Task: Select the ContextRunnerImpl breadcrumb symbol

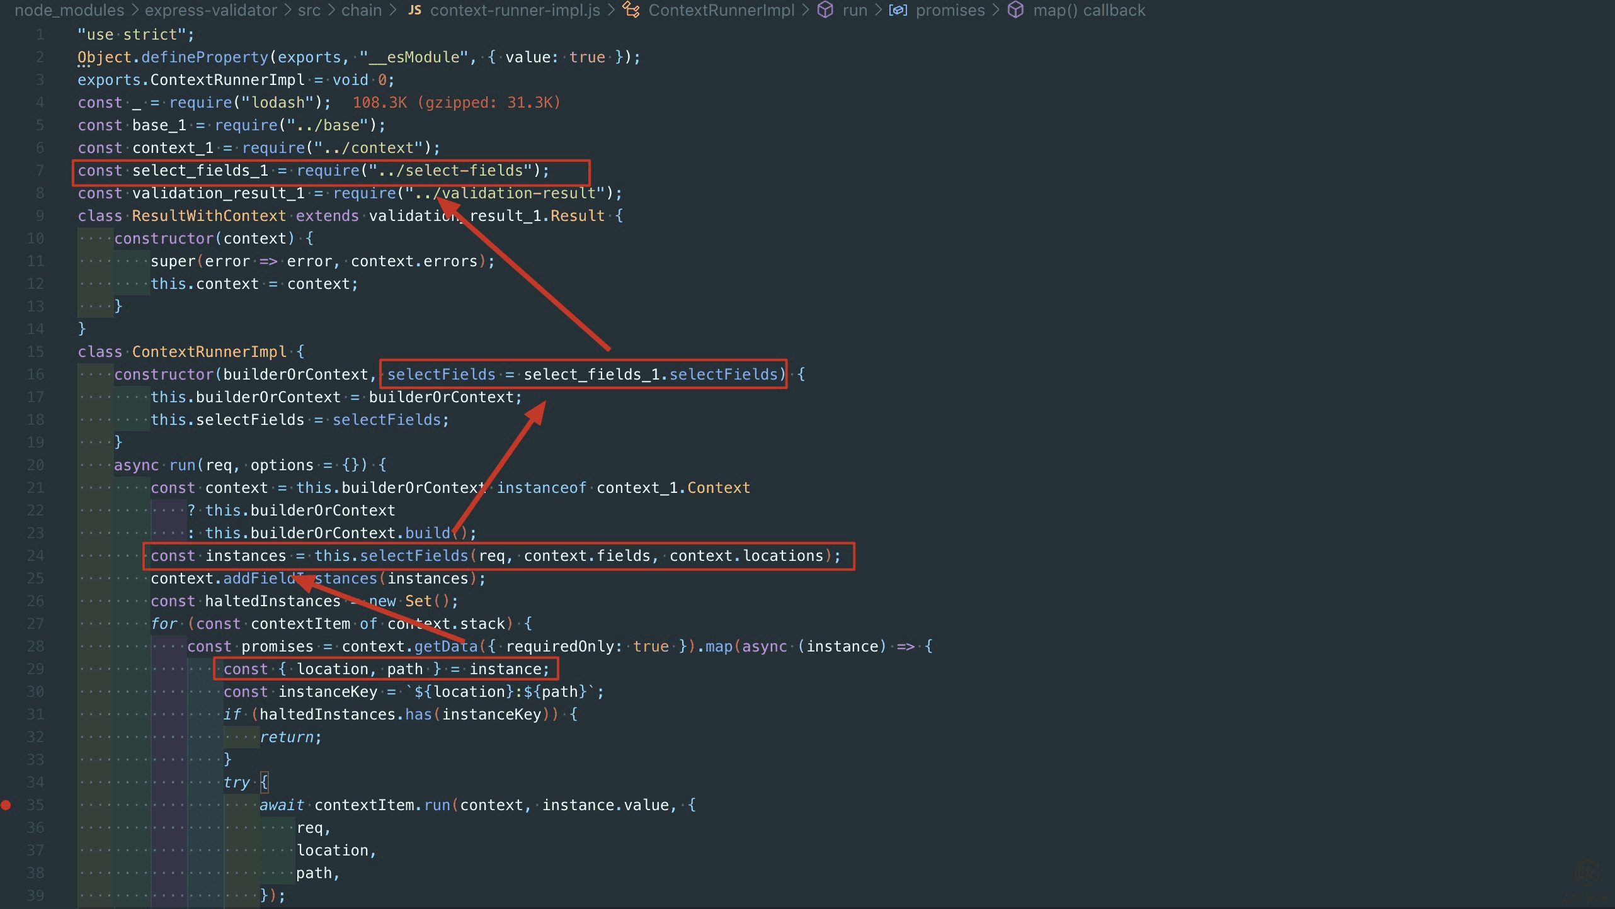Action: tap(721, 10)
